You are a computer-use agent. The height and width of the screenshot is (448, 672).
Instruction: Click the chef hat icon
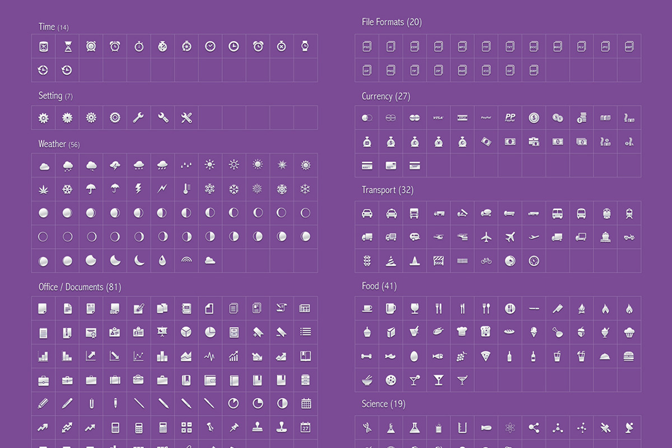(462, 332)
